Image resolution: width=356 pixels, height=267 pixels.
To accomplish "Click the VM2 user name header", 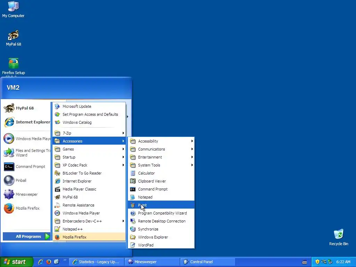I will click(13, 87).
